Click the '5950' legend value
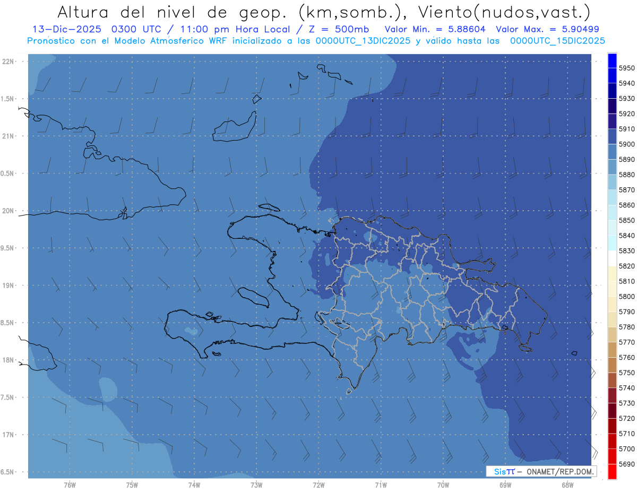Viewport: 637px width, 492px height. coord(627,68)
